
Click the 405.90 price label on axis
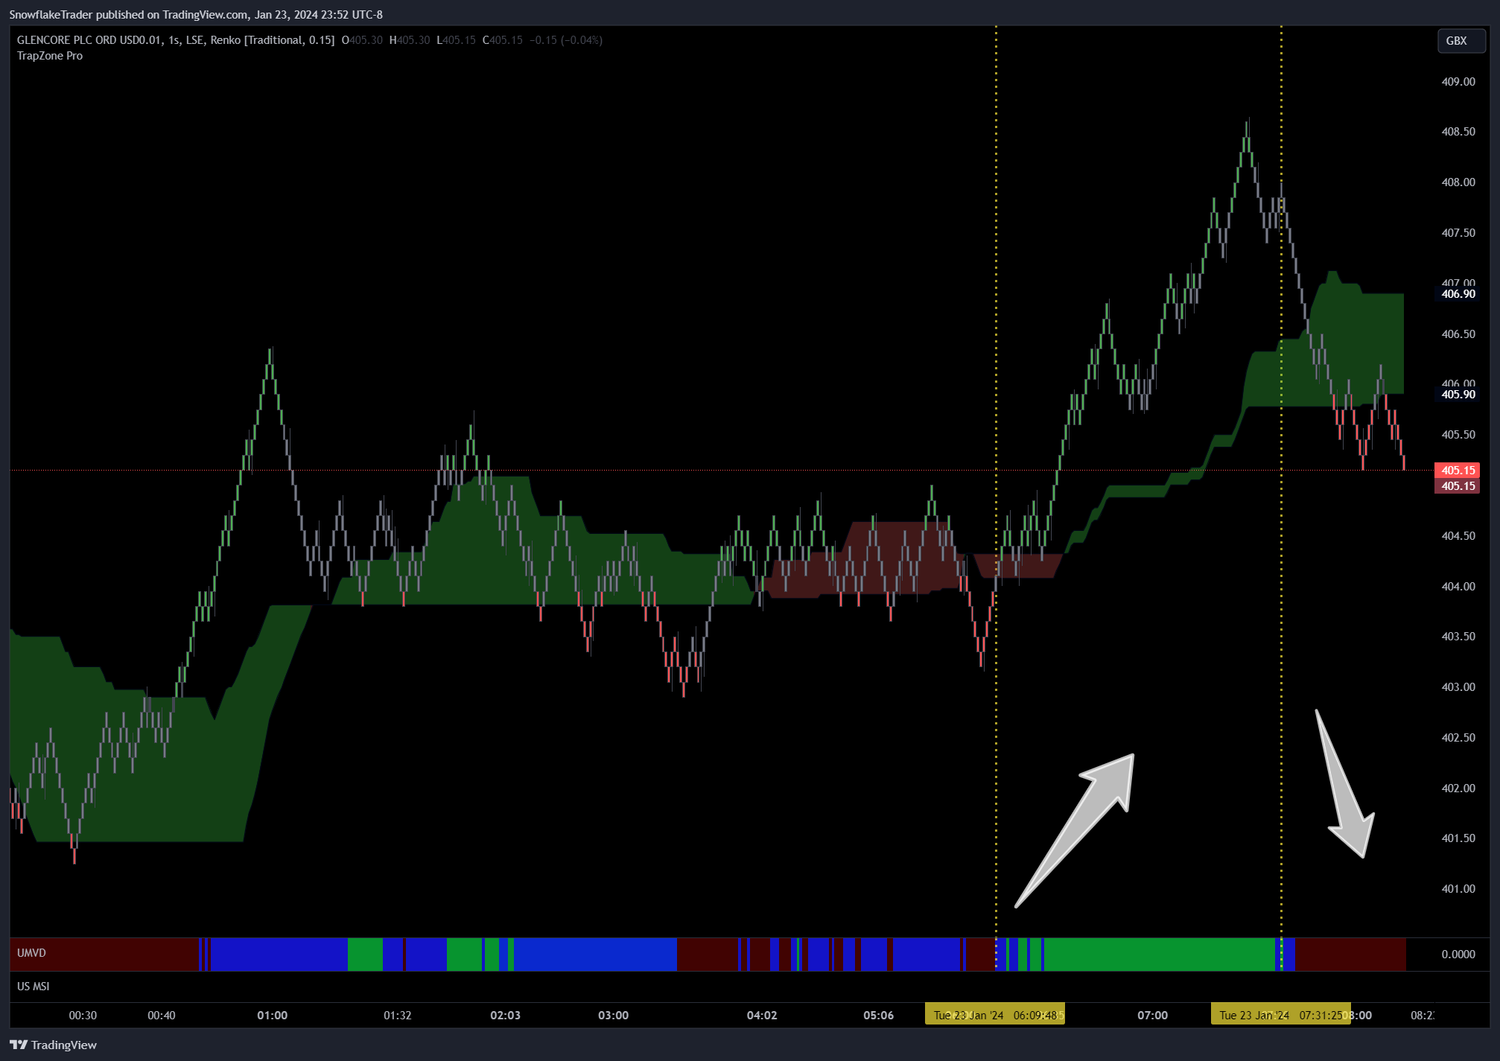[x=1458, y=395]
